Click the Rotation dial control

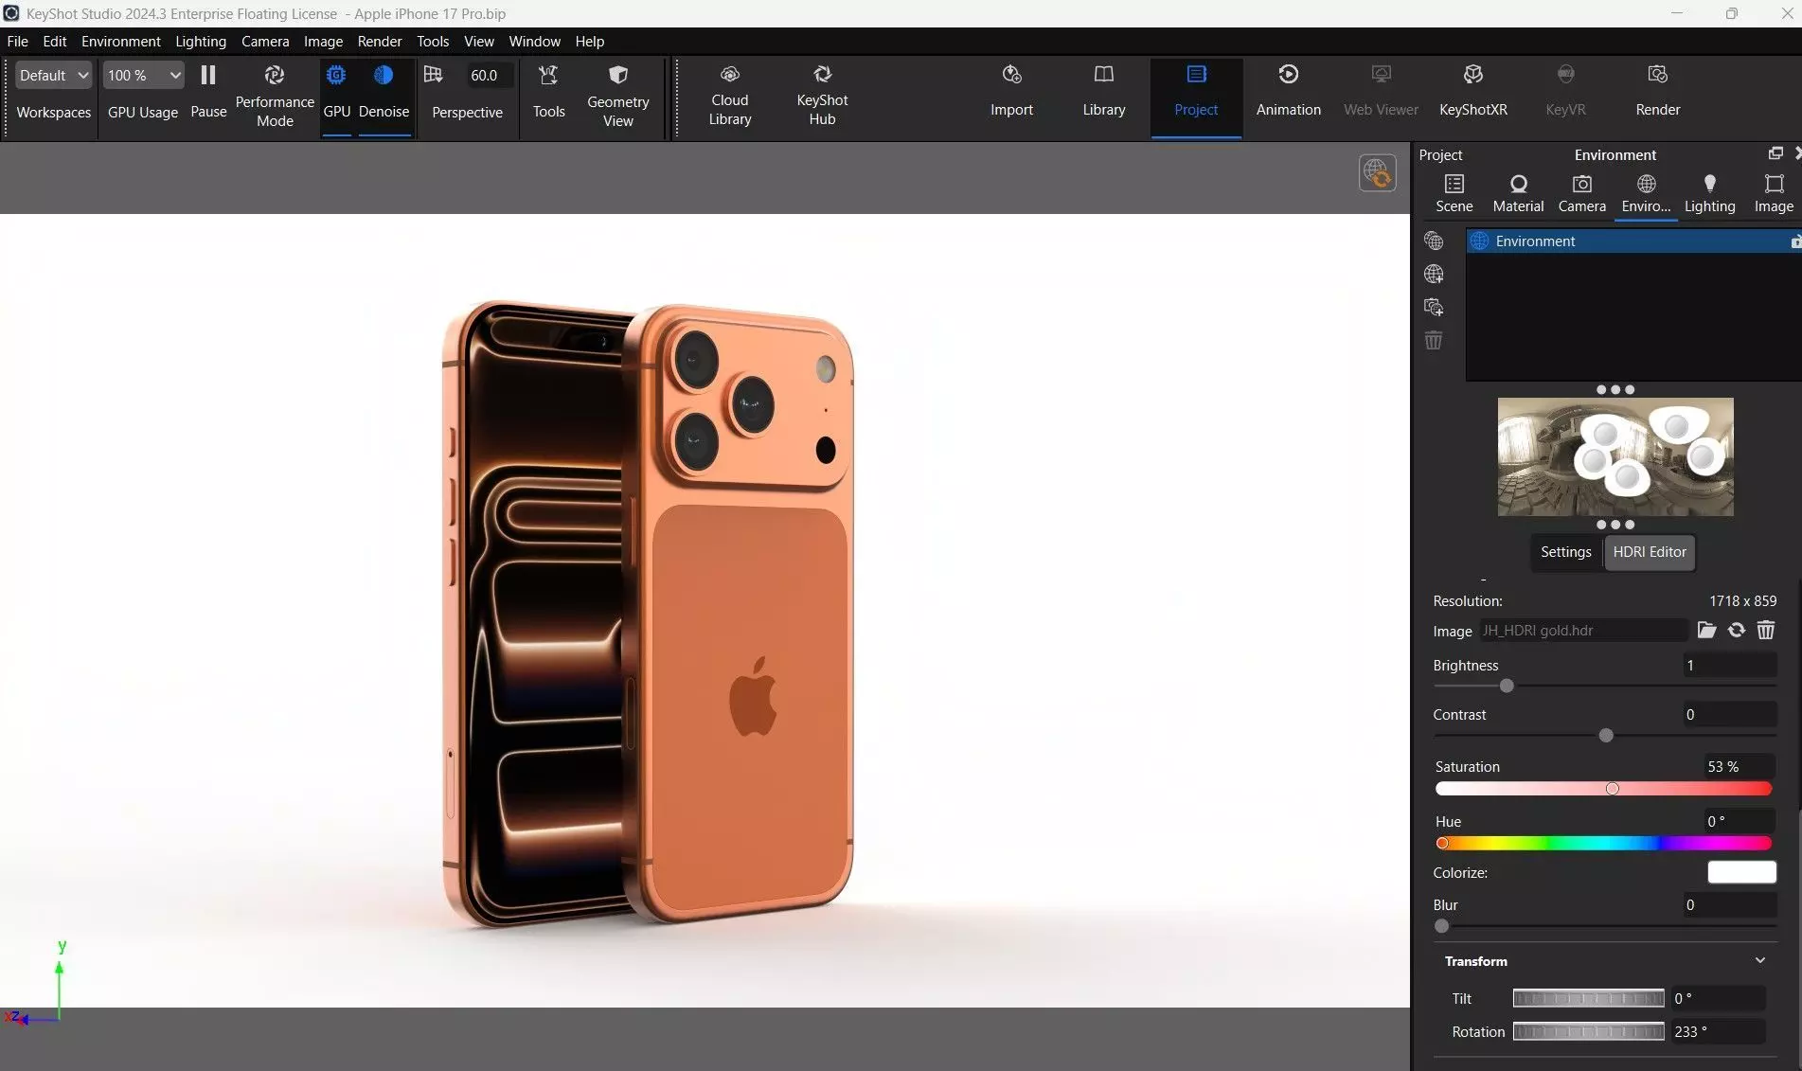[x=1588, y=1031]
